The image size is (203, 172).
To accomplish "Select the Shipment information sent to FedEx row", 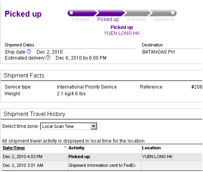I will point(102,166).
